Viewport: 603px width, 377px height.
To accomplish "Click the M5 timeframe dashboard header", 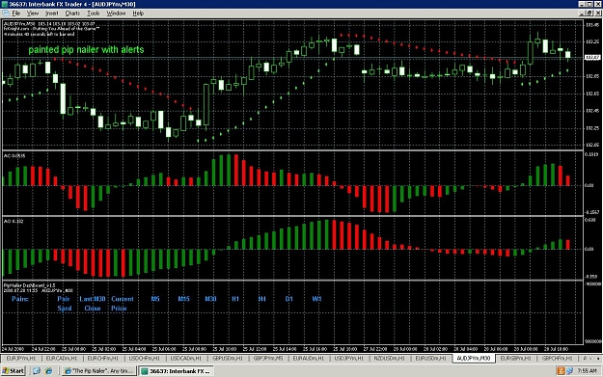I will tap(155, 299).
